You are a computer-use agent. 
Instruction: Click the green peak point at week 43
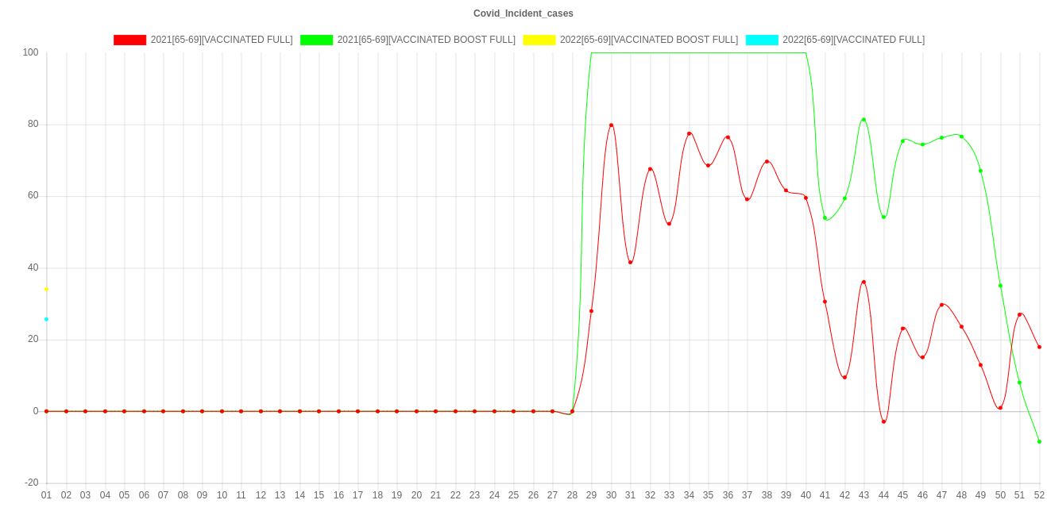863,120
